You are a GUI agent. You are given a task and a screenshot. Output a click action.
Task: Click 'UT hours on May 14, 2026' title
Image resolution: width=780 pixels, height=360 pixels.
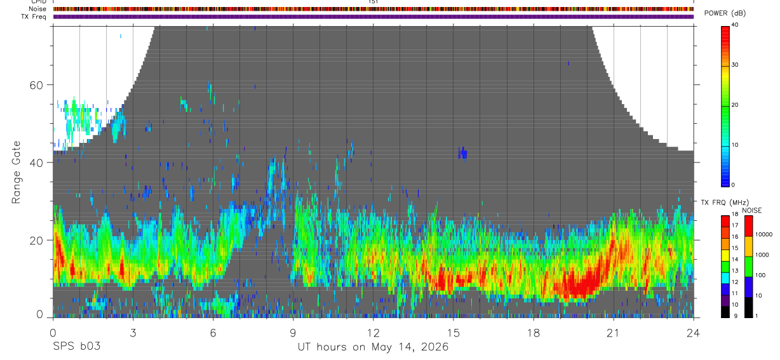click(373, 347)
